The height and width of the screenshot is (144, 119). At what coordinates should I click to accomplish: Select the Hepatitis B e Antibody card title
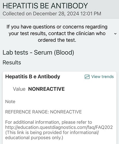pos(33,77)
